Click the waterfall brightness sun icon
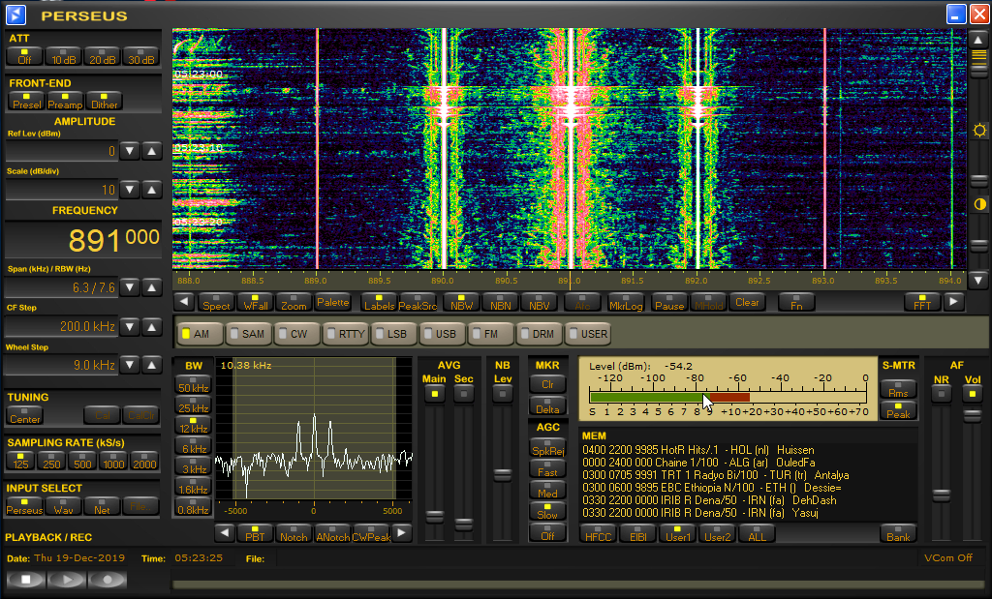 (x=978, y=131)
